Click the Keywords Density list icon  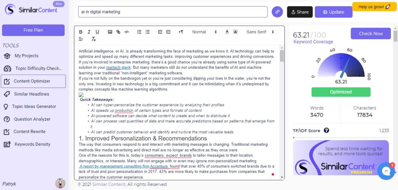tap(7, 144)
